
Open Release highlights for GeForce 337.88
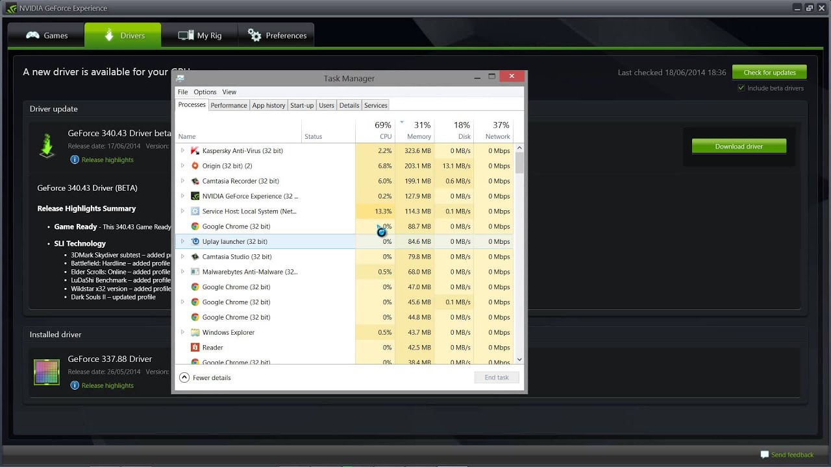[x=108, y=385]
